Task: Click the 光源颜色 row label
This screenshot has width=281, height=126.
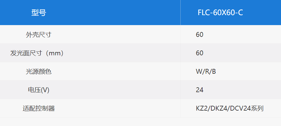Action: pyautogui.click(x=39, y=72)
